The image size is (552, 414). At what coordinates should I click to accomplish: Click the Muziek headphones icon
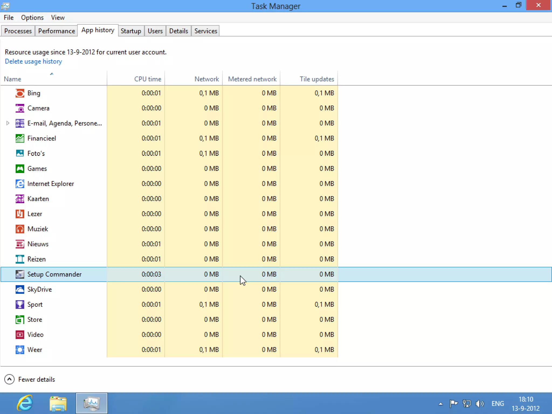(x=20, y=229)
